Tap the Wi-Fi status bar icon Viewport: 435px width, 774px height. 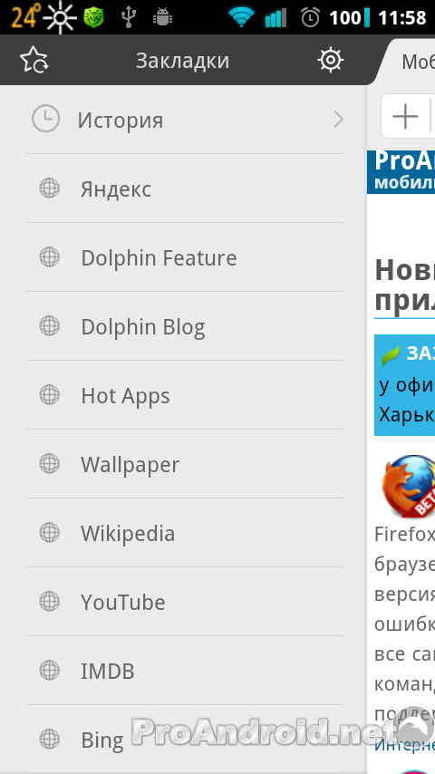[241, 18]
